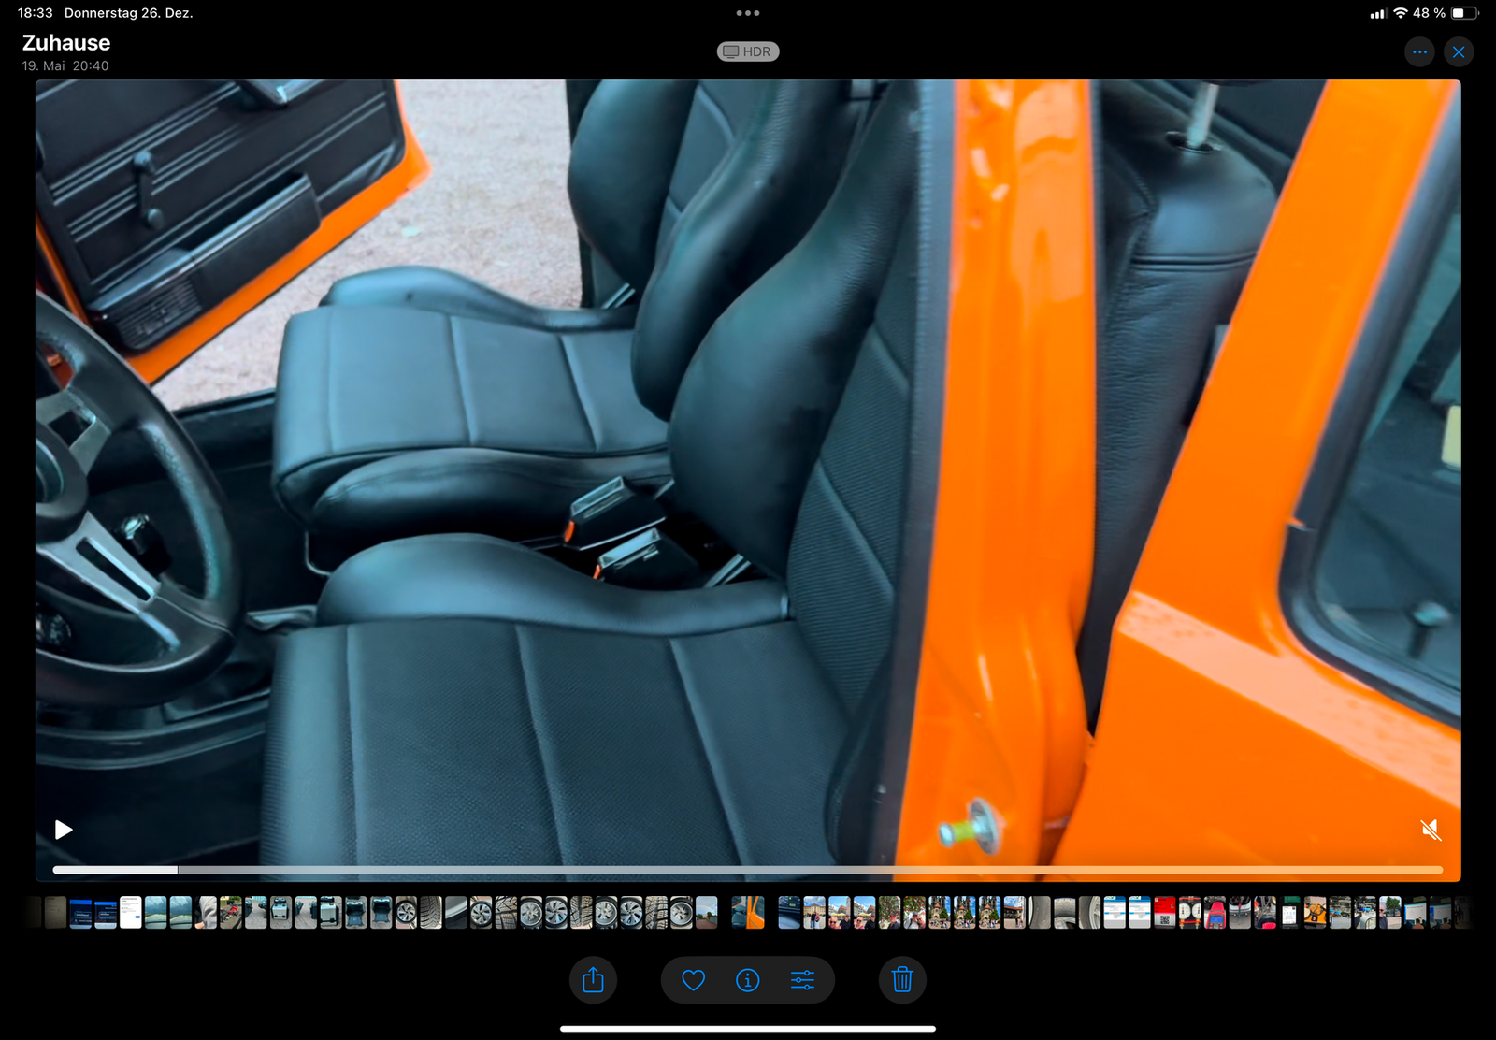Close the video viewer
1496x1040 pixels.
(x=1459, y=52)
